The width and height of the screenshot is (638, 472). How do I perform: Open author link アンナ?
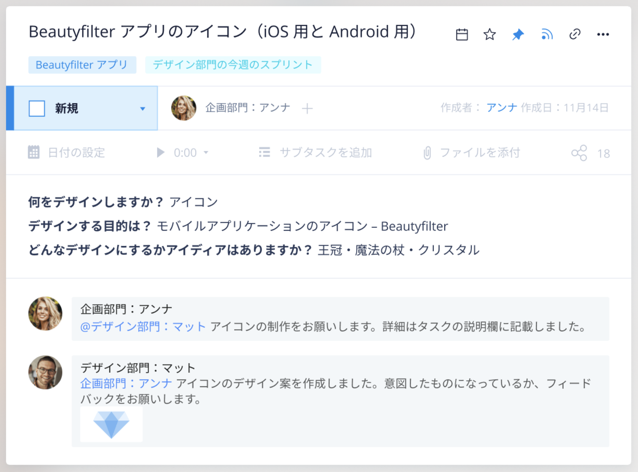point(502,108)
